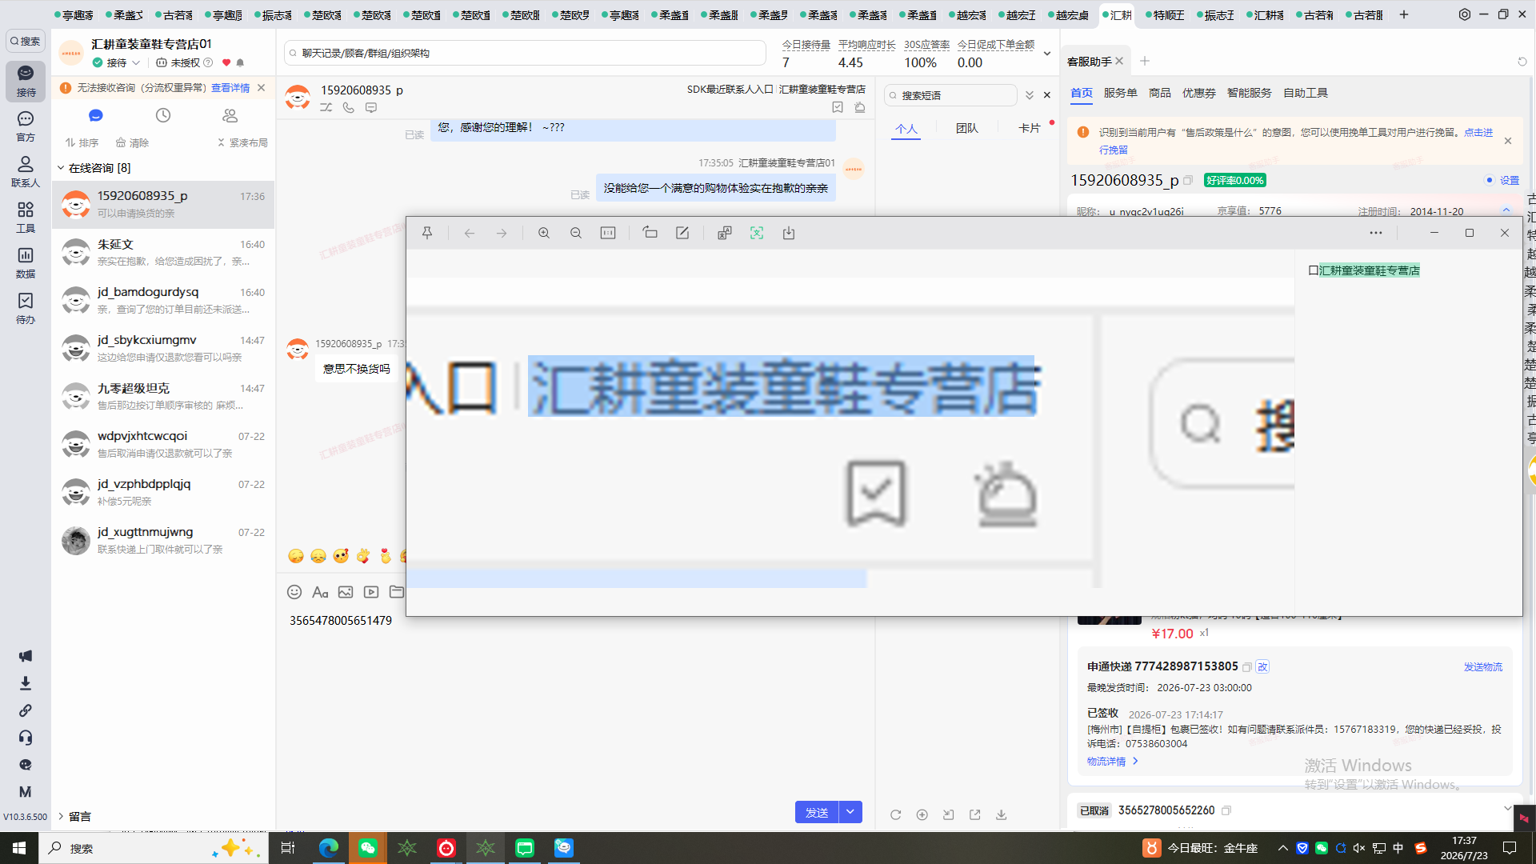Open the 联系人 contacts section

[26, 172]
